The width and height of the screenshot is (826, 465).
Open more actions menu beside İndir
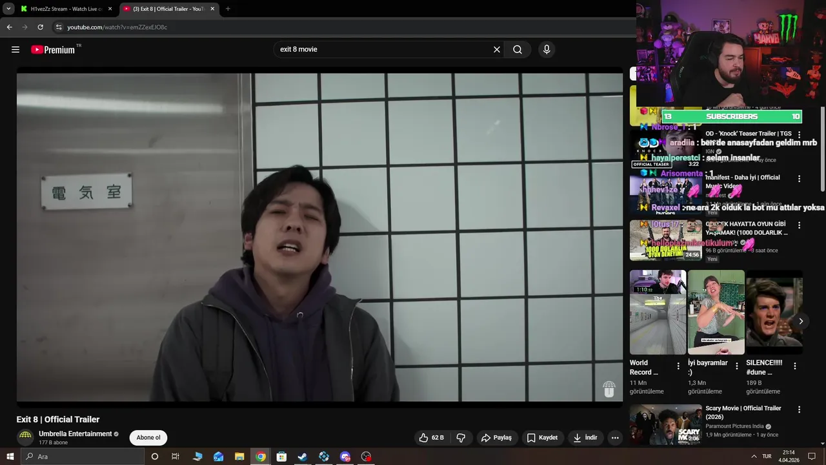tap(615, 438)
